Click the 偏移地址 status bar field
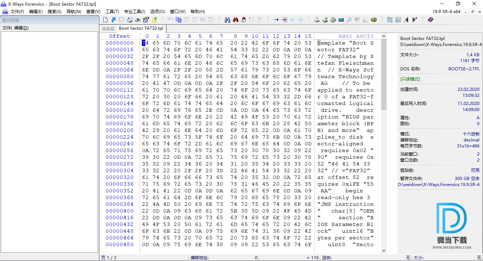The width and height of the screenshot is (483, 261). tap(223, 258)
